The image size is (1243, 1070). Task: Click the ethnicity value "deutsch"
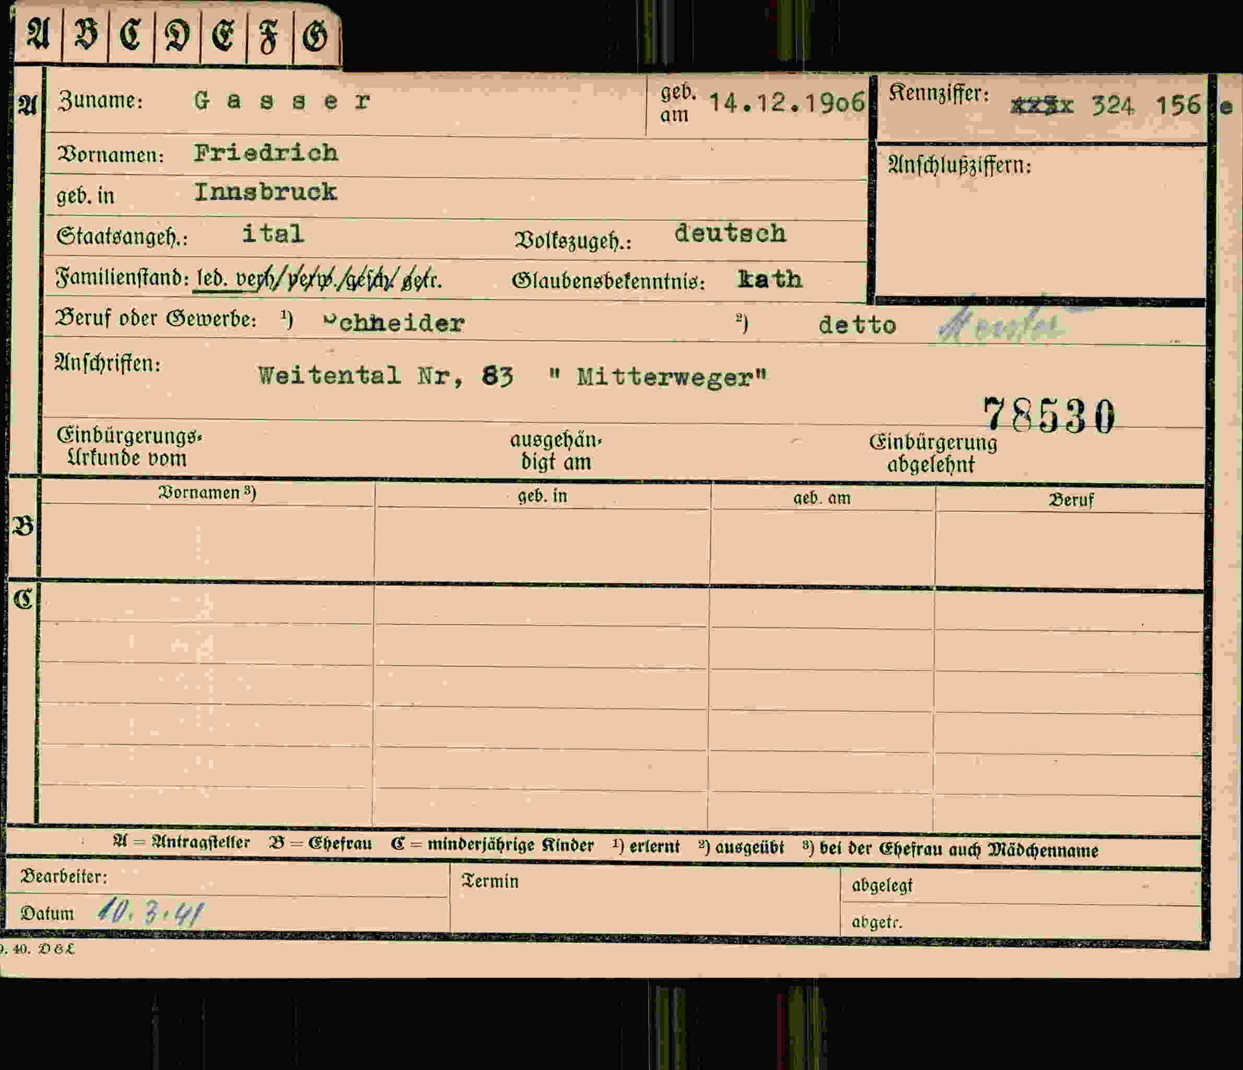[730, 233]
